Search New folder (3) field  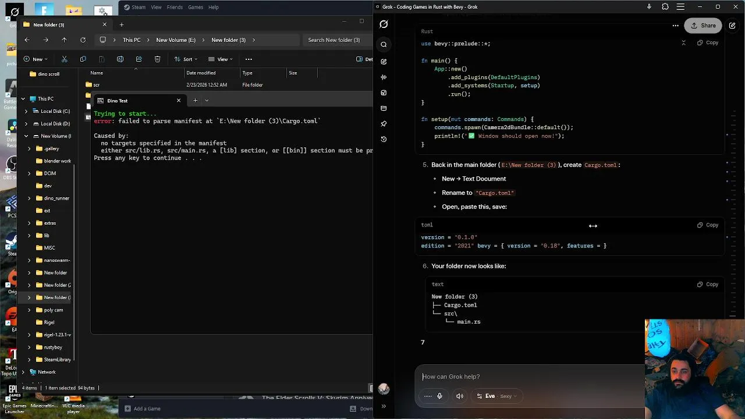click(x=338, y=40)
